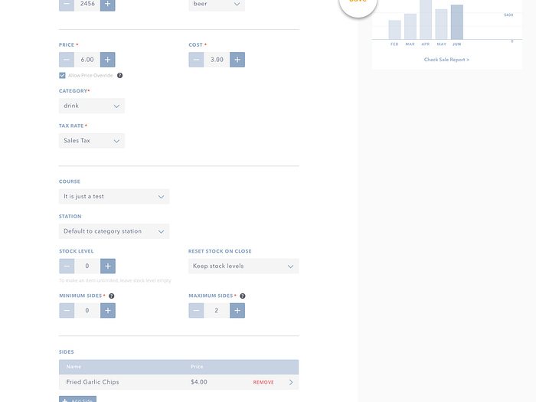Click the Maximum Sides value field showing 2
Image resolution: width=536 pixels, height=402 pixels.
coord(217,310)
